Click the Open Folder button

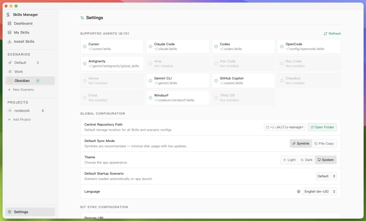point(322,127)
